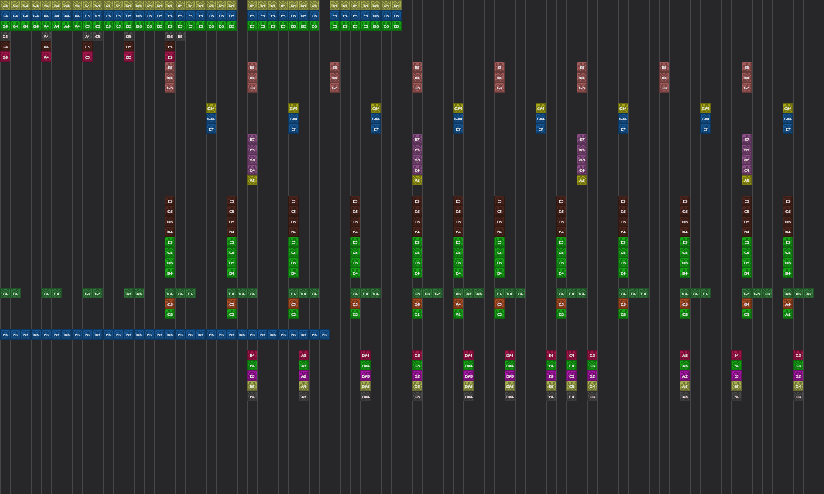
Task: Select the last B3 in the blue row
Action: (x=324, y=334)
